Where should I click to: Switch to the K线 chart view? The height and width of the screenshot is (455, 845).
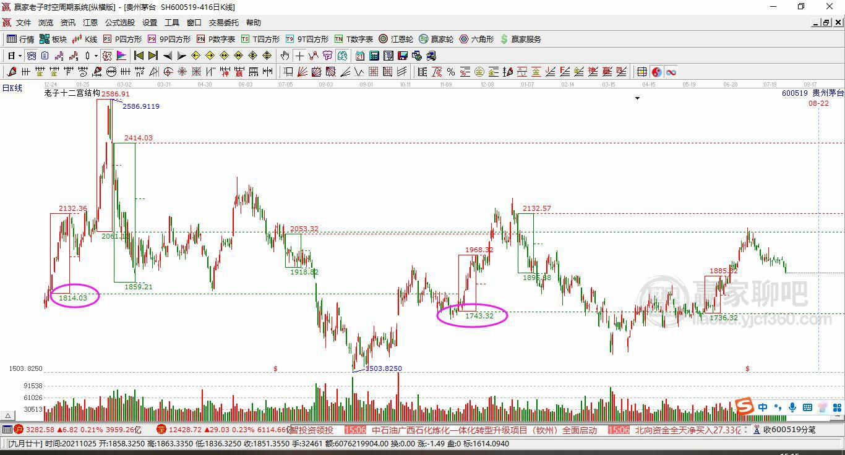tap(85, 39)
